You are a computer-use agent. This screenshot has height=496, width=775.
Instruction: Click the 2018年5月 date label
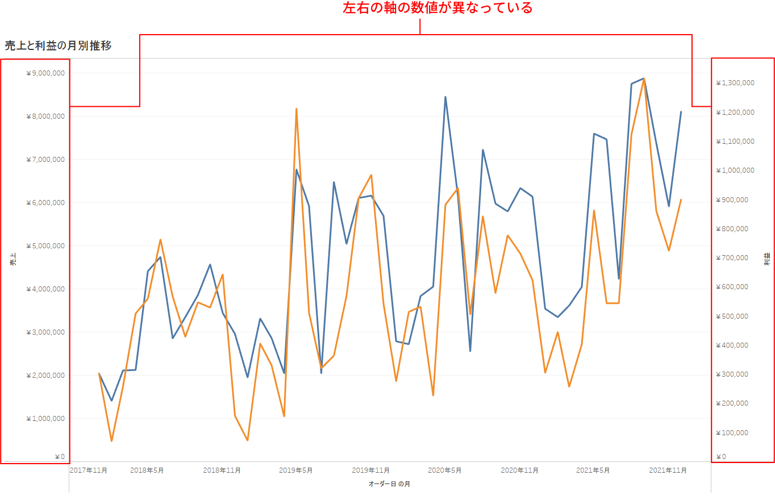point(147,470)
